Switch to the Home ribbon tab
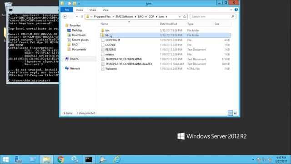Screen dimensions: 291x164 tap(80, 10)
